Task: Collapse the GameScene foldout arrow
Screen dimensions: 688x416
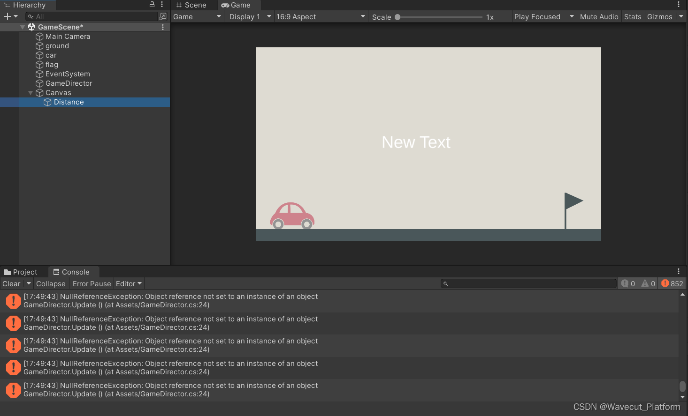Action: pyautogui.click(x=23, y=27)
